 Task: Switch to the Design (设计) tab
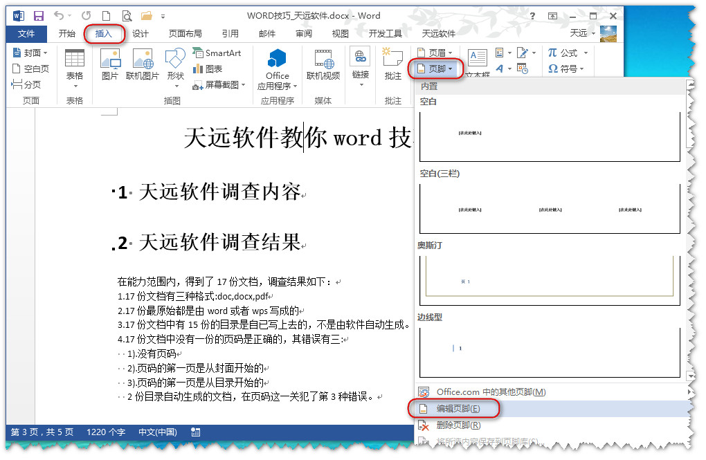click(x=141, y=33)
